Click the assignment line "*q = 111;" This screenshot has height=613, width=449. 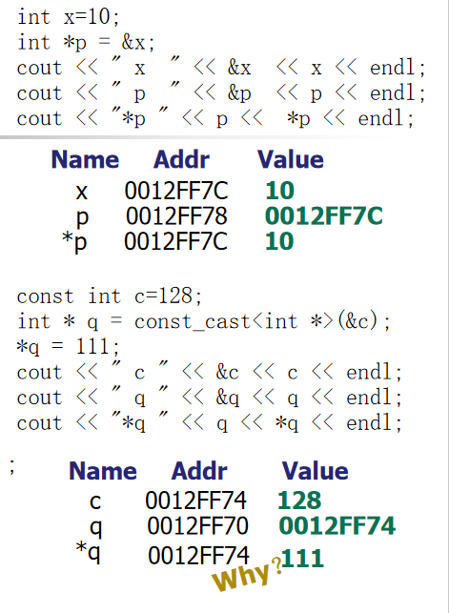pyautogui.click(x=68, y=347)
